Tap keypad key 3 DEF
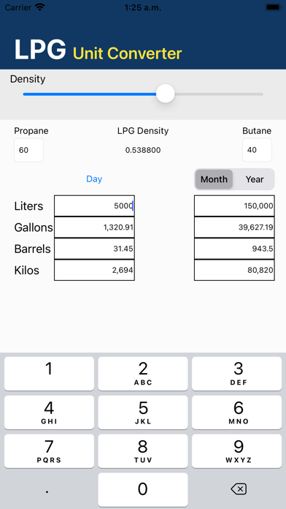 [237, 373]
